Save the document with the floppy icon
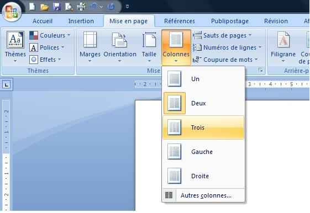This screenshot has width=310, height=213. point(57,7)
